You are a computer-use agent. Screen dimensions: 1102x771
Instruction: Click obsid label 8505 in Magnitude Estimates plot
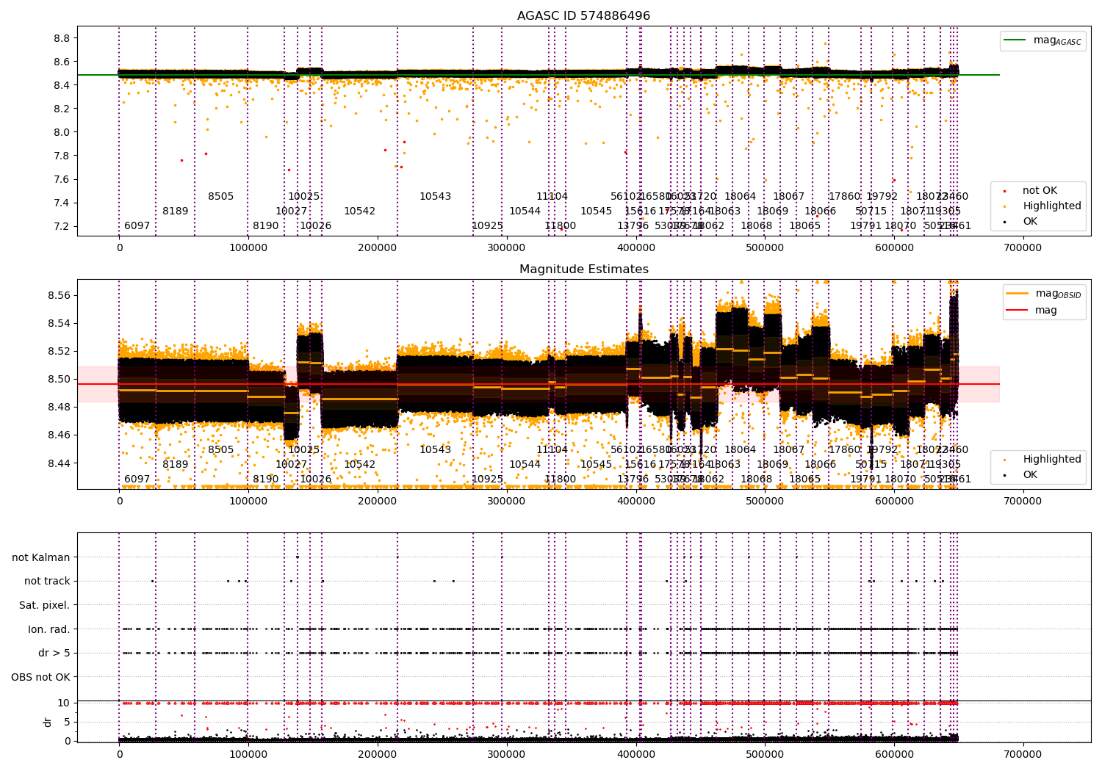220,449
